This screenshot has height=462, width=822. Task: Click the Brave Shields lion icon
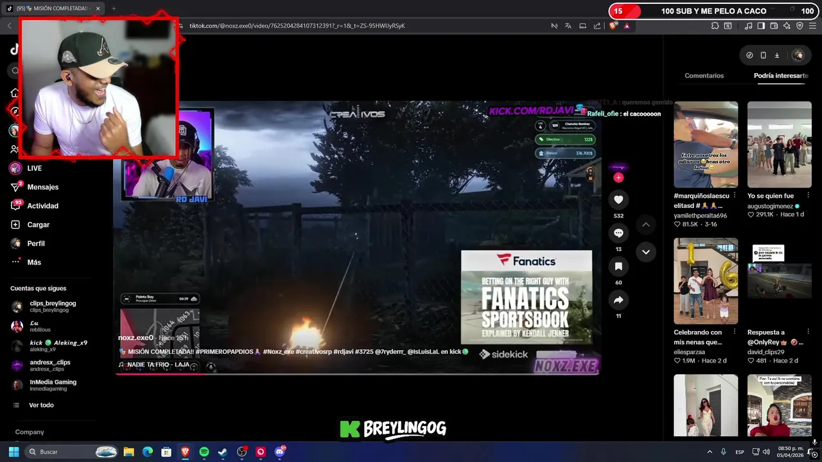(613, 26)
